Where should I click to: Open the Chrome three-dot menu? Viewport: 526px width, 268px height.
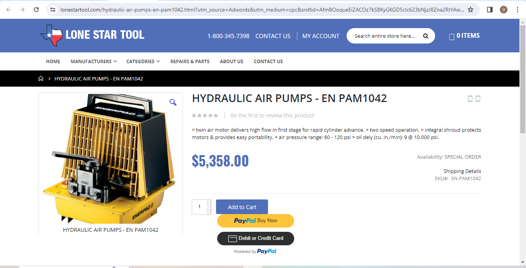pos(518,10)
